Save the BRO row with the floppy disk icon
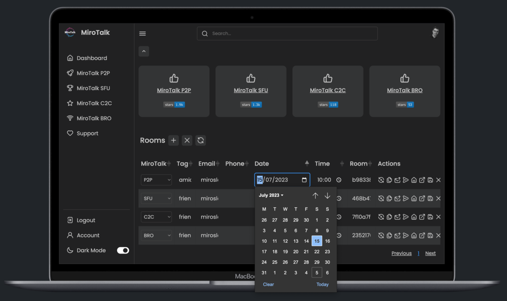507x301 pixels. pyautogui.click(x=430, y=235)
